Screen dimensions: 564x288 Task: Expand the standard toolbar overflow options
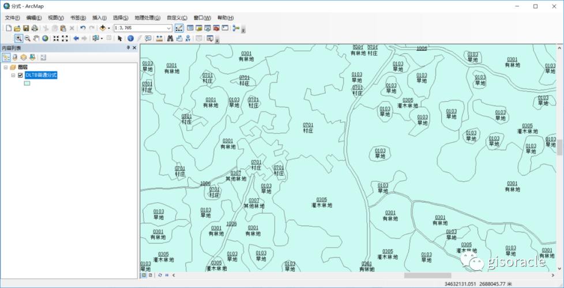[x=243, y=30]
